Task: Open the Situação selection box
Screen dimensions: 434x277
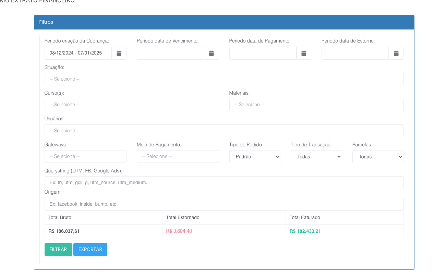Action: [224, 79]
